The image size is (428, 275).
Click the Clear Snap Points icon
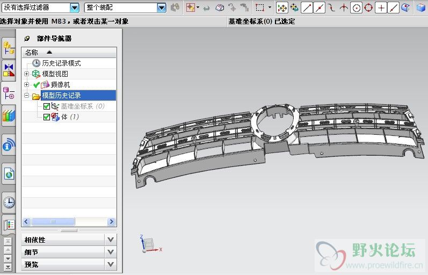click(x=294, y=8)
